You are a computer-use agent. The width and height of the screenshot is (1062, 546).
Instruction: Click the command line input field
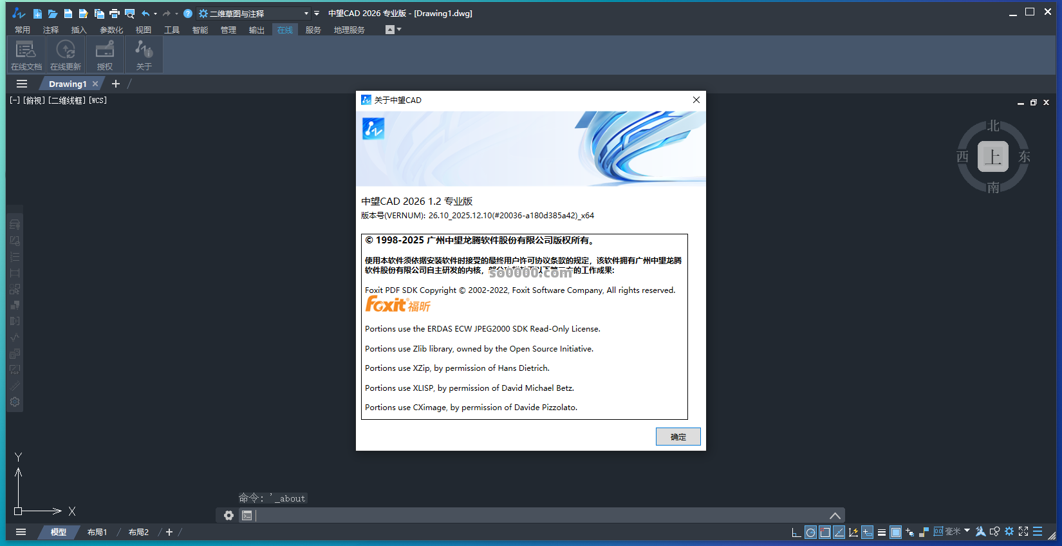[x=541, y=515]
